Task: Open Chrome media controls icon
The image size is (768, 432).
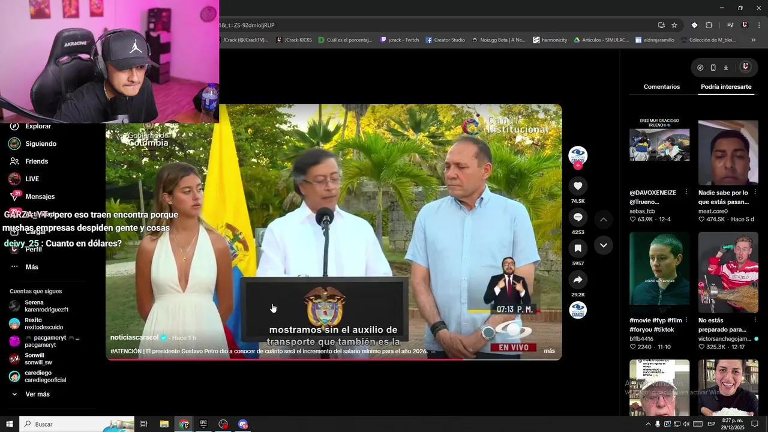Action: click(730, 25)
